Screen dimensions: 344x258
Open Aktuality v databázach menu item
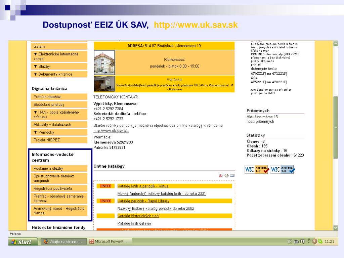pyautogui.click(x=59, y=125)
